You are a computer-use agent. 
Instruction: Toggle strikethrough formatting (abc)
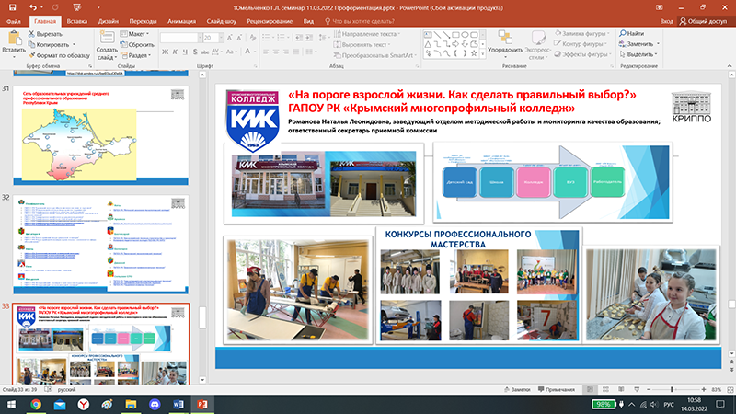205,52
